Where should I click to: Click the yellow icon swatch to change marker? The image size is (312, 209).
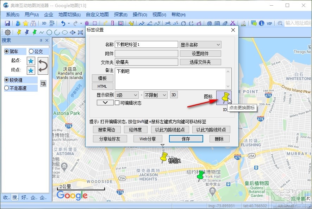pos(224,98)
